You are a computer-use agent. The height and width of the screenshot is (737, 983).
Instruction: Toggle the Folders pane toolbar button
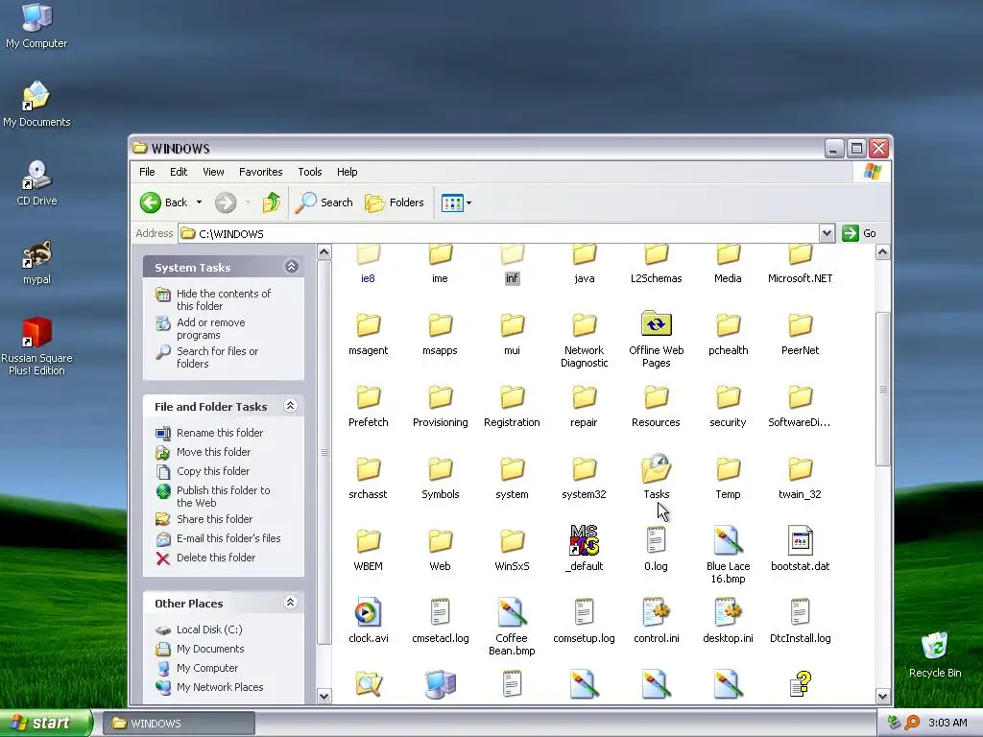[395, 202]
